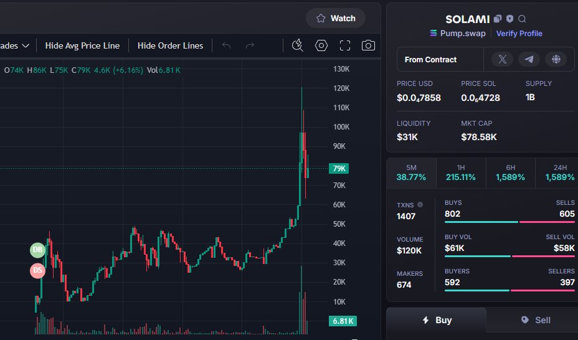Open the quick indicator lightning-search tool
This screenshot has height=340, width=578.
coord(298,45)
